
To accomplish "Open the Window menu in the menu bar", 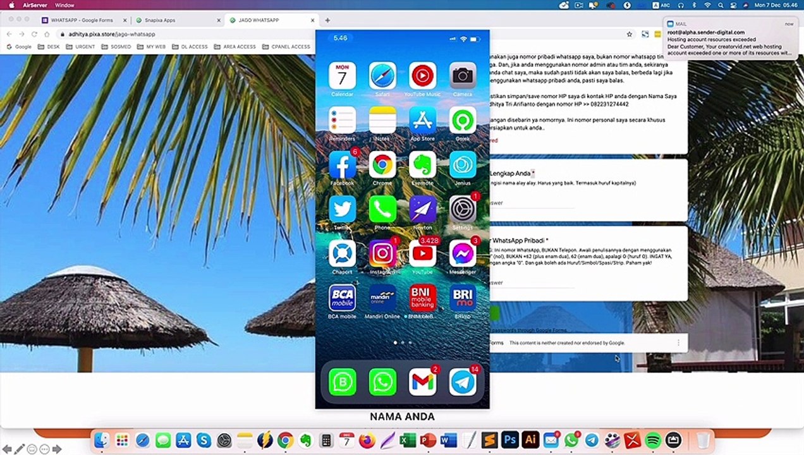I will (x=64, y=5).
